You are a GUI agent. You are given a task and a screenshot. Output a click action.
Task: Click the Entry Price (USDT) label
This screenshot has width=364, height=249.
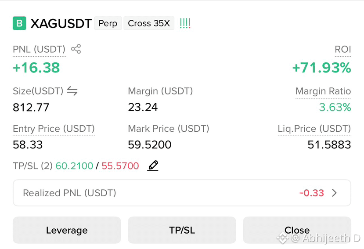tap(54, 129)
